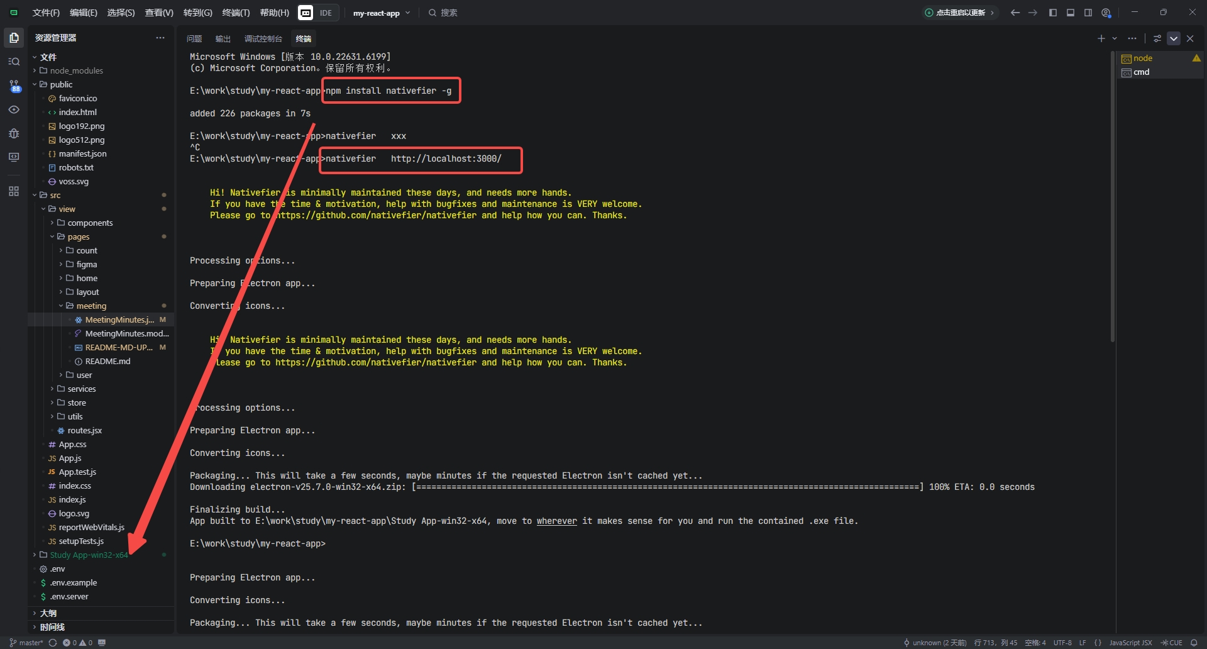
Task: Click the UTF-8 encoding indicator
Action: point(1062,643)
